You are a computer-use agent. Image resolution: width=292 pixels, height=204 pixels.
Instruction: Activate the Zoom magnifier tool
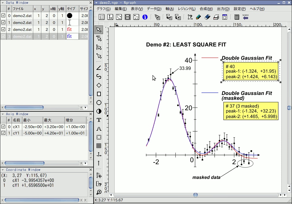click(x=99, y=192)
